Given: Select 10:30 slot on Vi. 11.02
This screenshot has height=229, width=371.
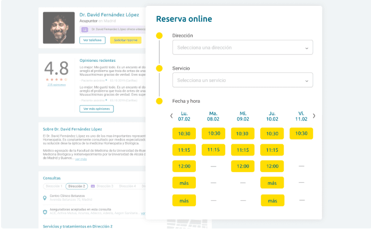Looking at the screenshot, I should tap(301, 134).
